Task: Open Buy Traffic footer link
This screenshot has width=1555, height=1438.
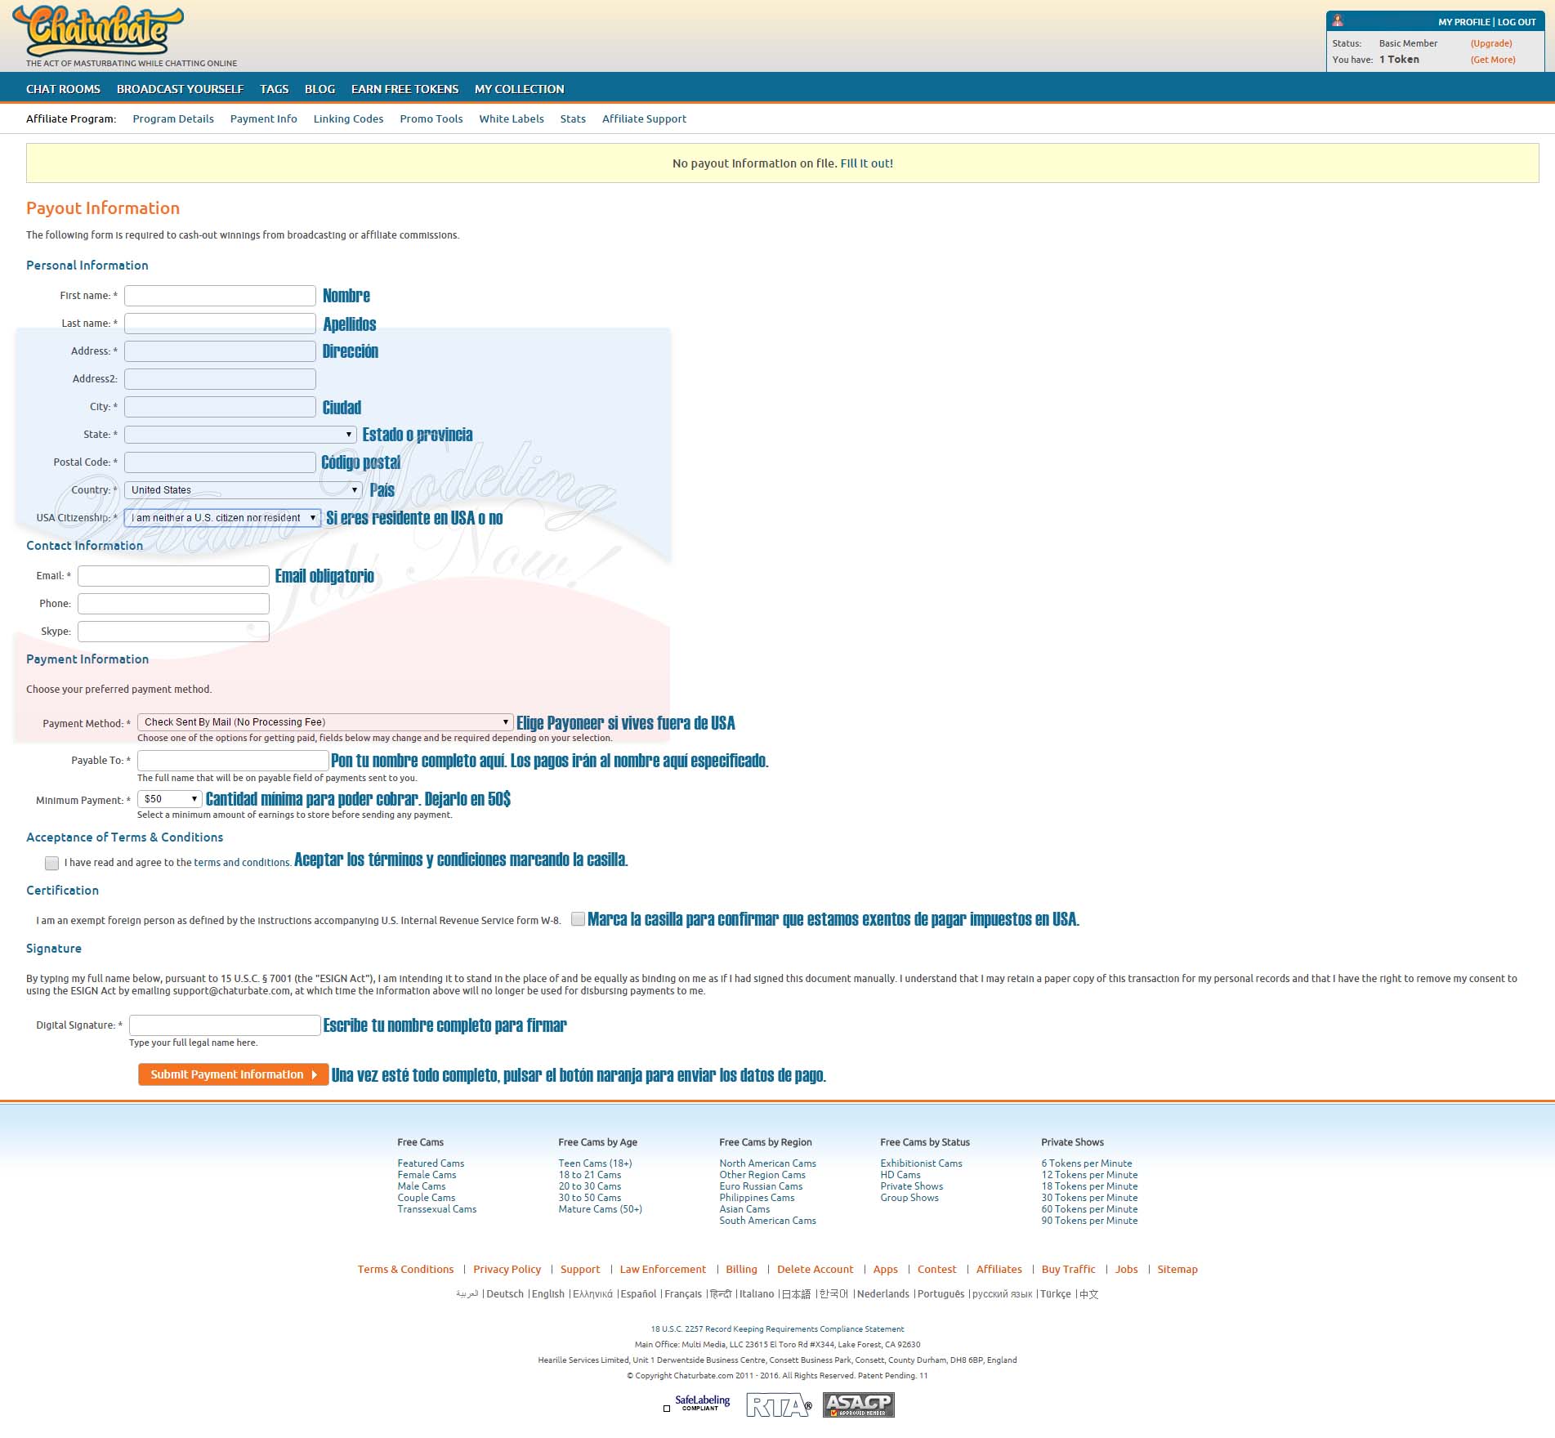Action: 1068,1269
